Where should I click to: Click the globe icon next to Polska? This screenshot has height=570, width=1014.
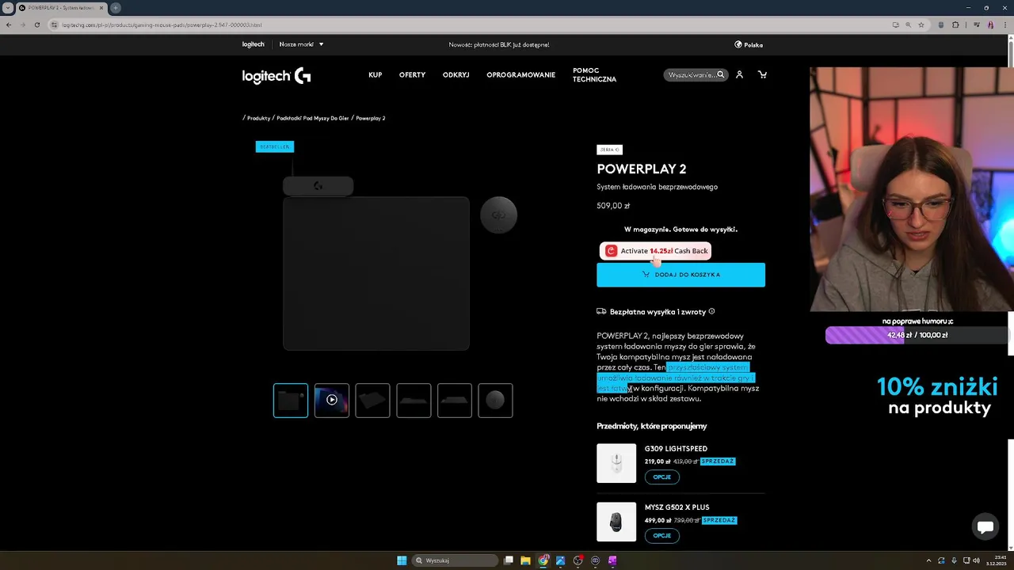pyautogui.click(x=738, y=45)
